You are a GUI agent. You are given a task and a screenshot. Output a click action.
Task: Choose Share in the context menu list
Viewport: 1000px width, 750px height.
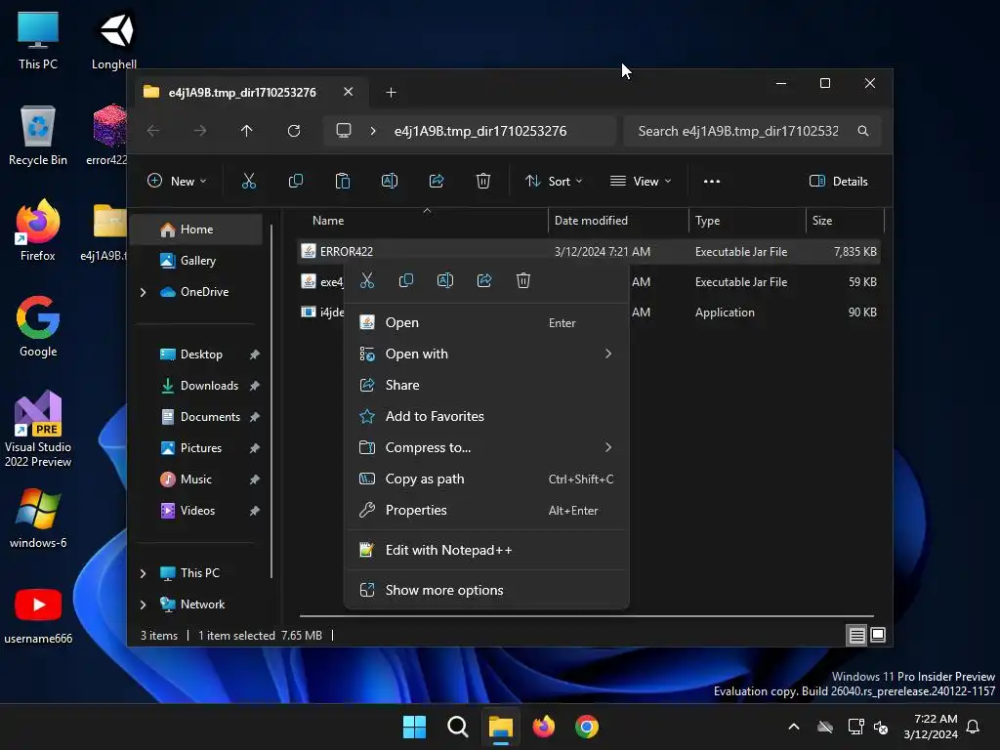pyautogui.click(x=486, y=385)
